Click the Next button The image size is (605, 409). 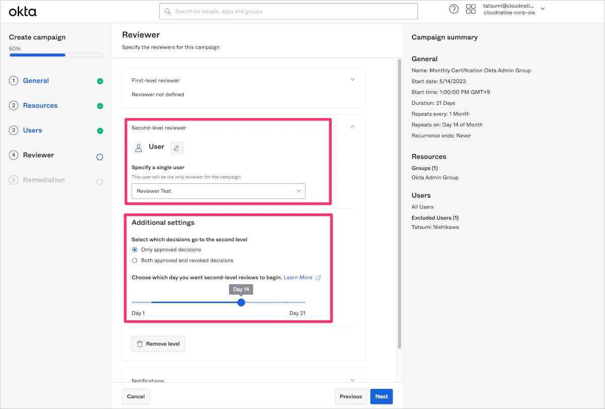(381, 396)
